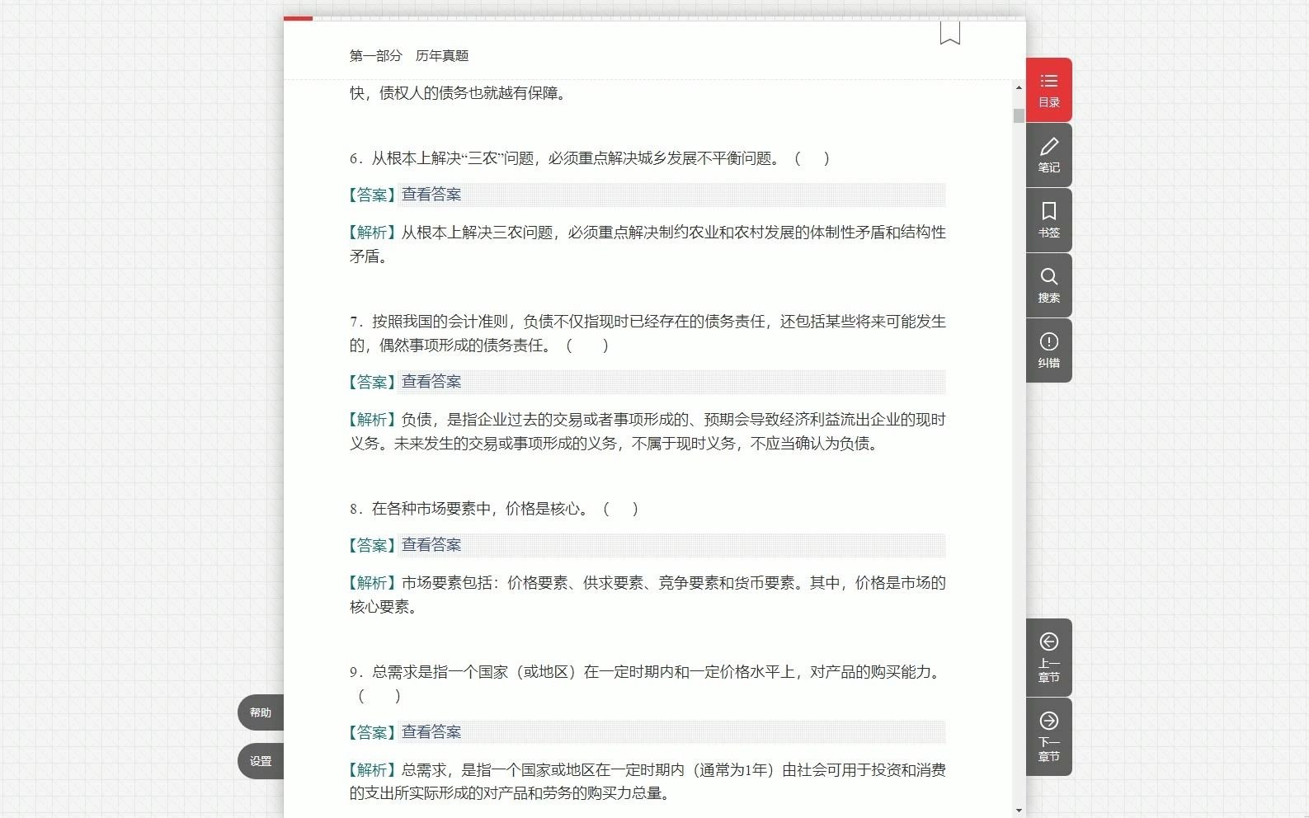Click scrollbar down arrow

(1019, 811)
